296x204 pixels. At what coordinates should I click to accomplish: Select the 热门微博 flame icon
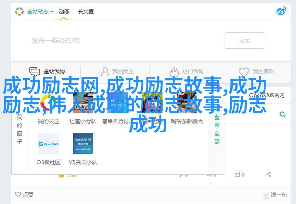point(174,72)
